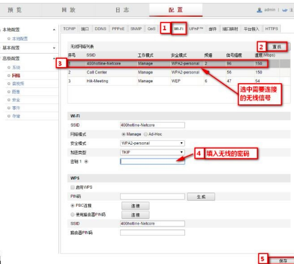Select the 配置 (Configuration) tab

(x=176, y=10)
